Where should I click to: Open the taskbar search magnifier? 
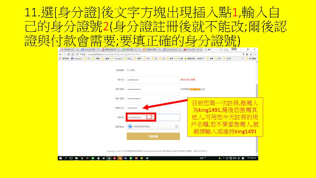(66, 158)
